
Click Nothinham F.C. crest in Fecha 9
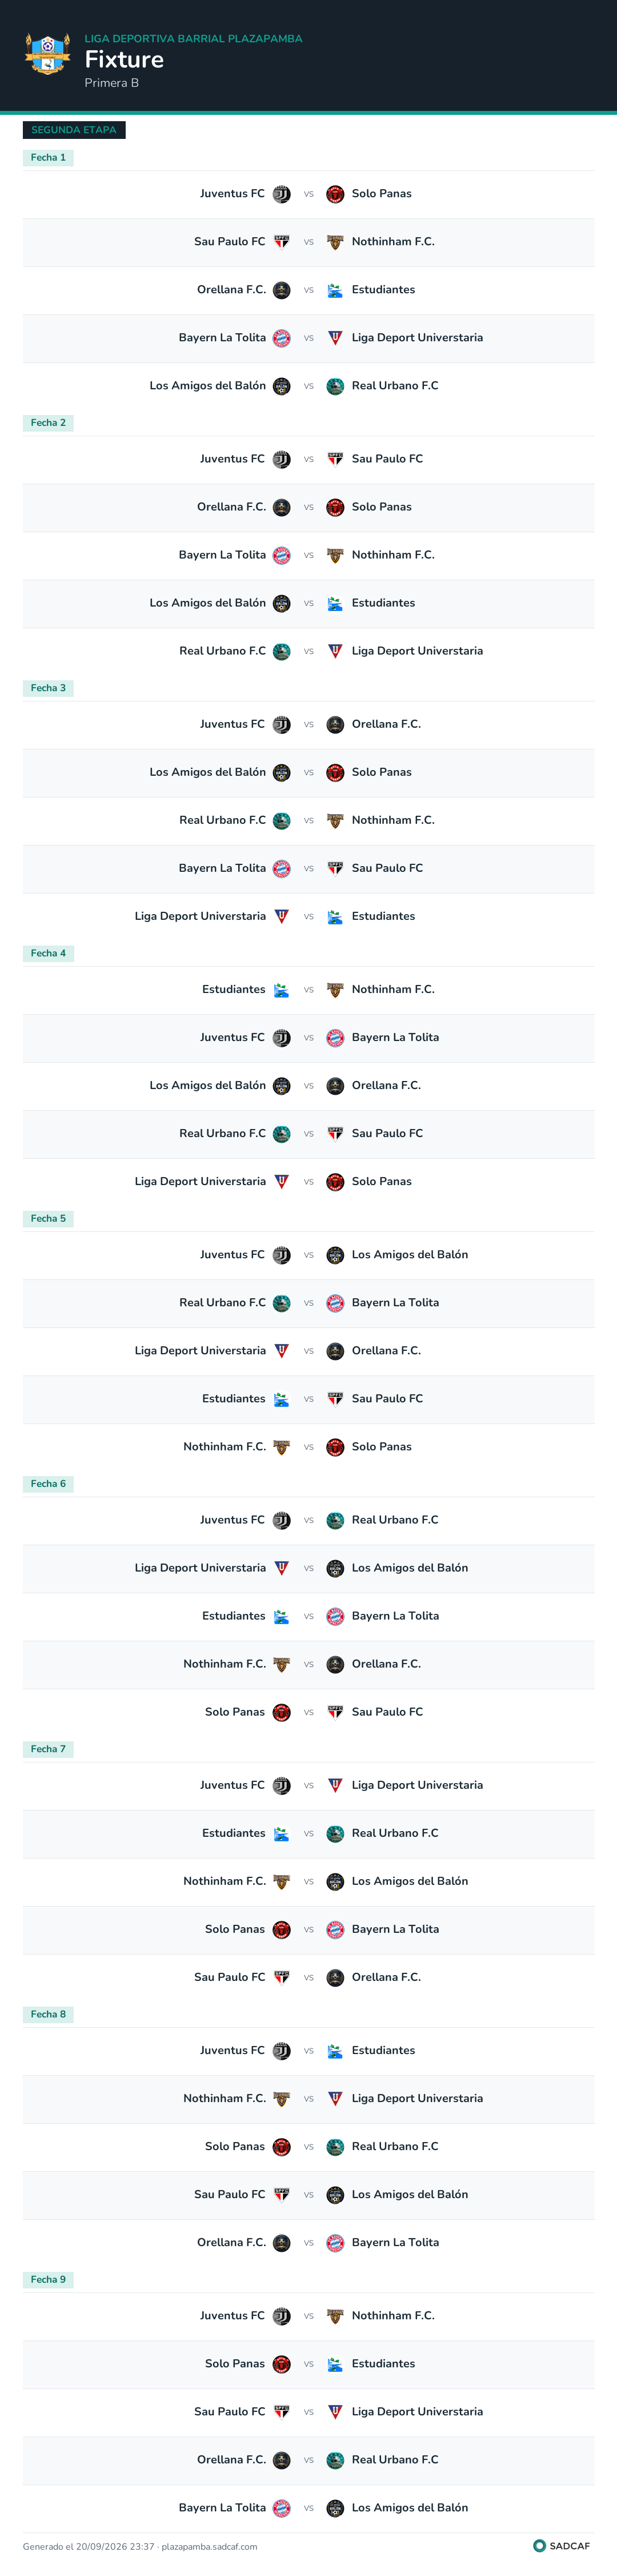pos(335,2316)
